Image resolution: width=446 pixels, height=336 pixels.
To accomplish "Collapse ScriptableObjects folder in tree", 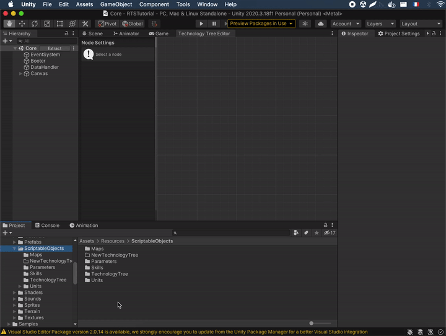I will coord(14,249).
